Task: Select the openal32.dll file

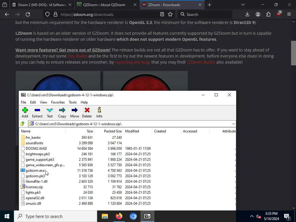Action: tap(35, 198)
